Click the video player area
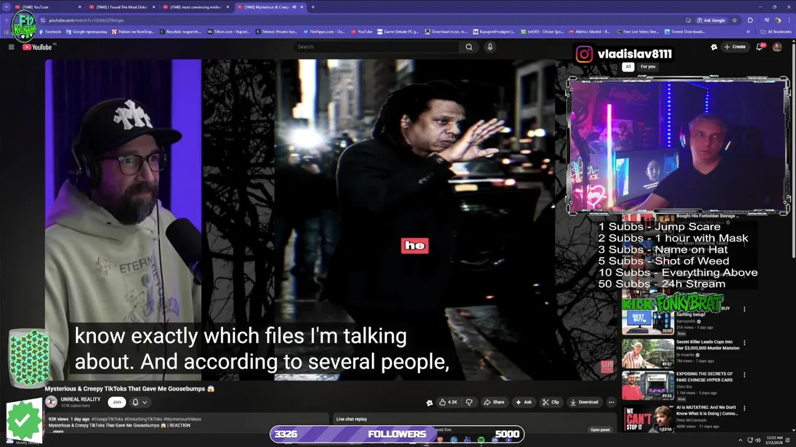The image size is (796, 447). 331,220
